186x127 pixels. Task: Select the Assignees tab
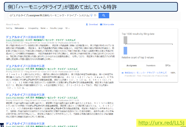click(132, 66)
